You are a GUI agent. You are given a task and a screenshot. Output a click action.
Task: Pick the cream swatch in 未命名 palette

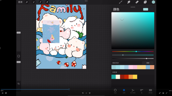pyautogui.click(x=118, y=77)
